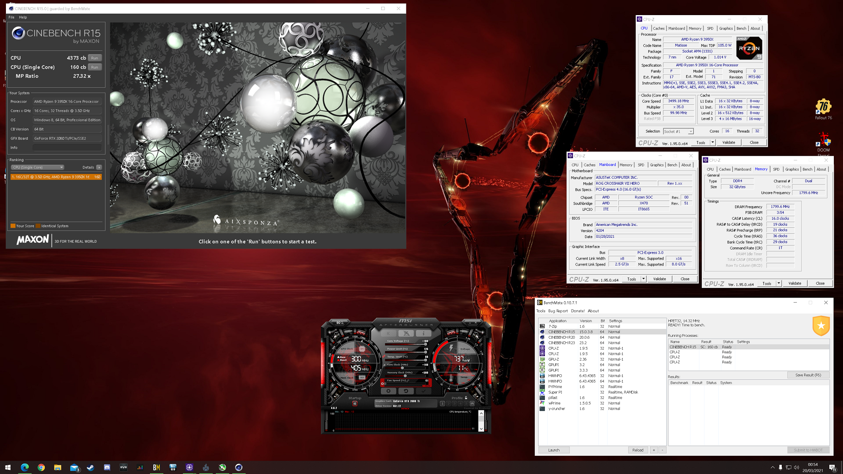Viewport: 843px width, 474px height.
Task: Open Tools dropdown arrow in CPU-Z CPU window
Action: point(712,142)
